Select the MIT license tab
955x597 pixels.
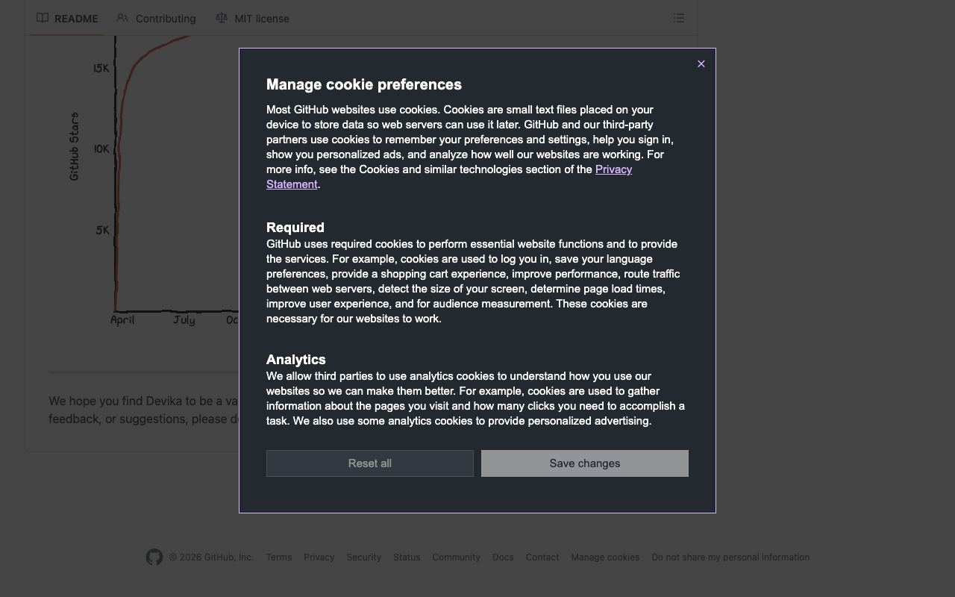pos(252,18)
